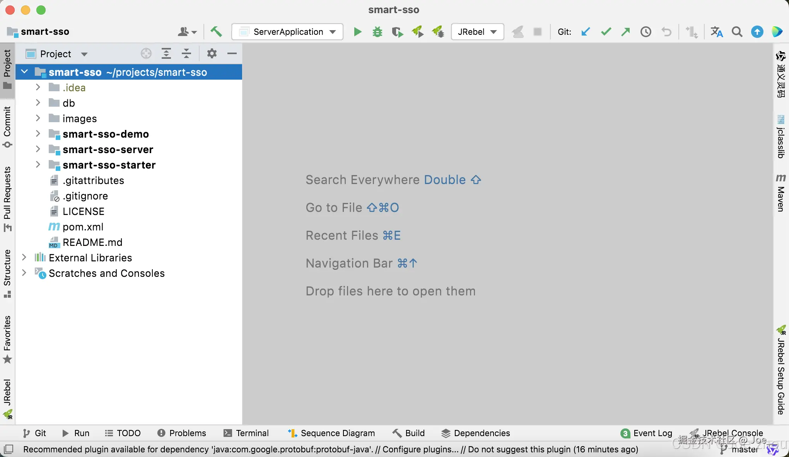Open Search Everywhere magnifier icon
The width and height of the screenshot is (789, 457).
737,32
